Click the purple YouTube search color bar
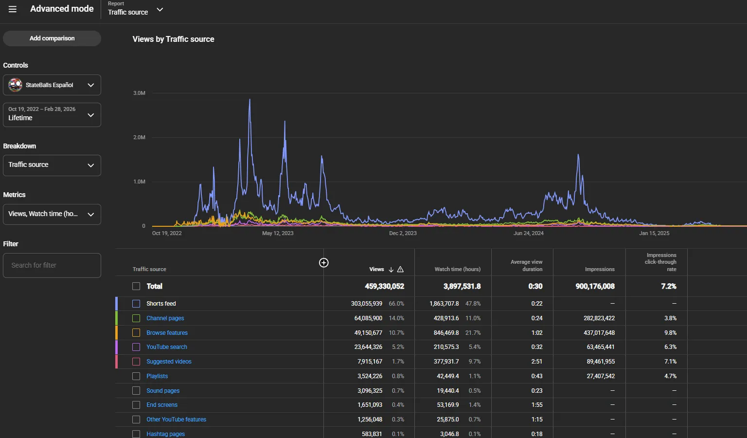 coord(116,347)
